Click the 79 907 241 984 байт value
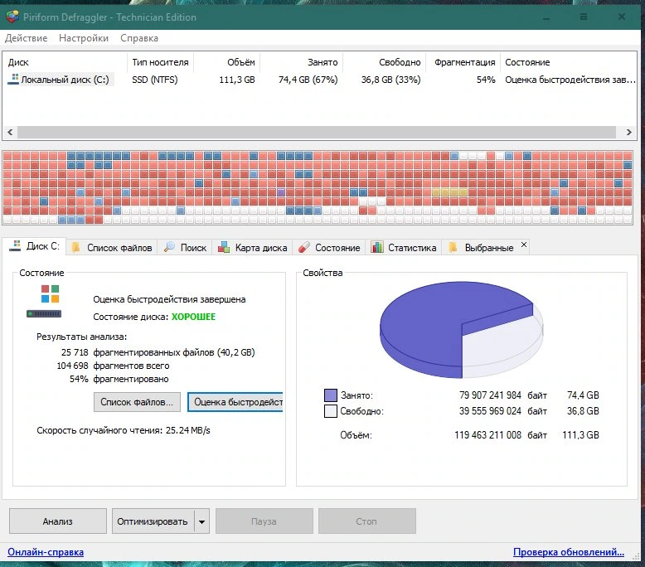Screen dimensions: 645x567 tap(502, 395)
